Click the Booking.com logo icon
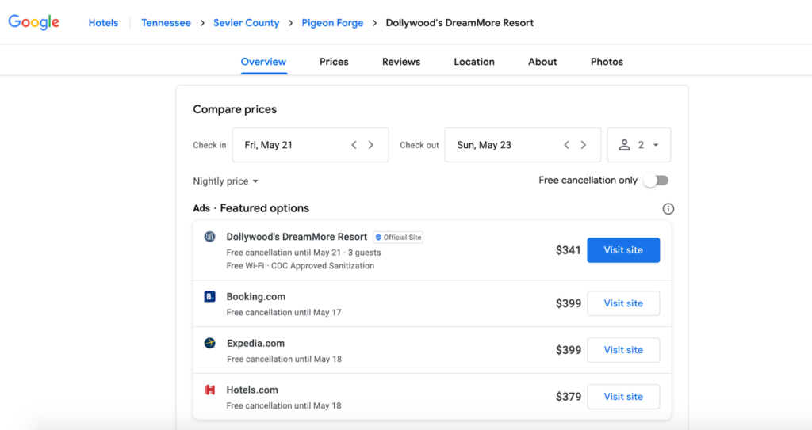812x430 pixels. pos(209,296)
